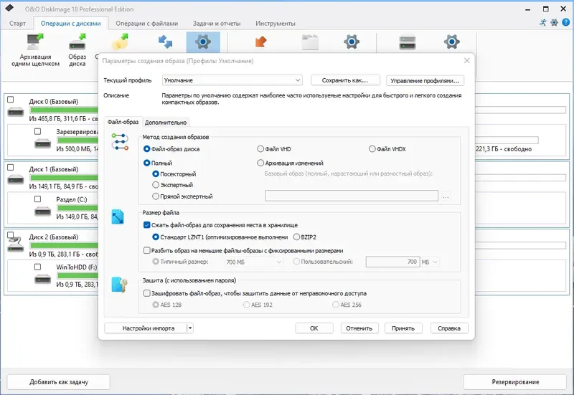
Task: Enable the encrypt image file checkbox
Action: [x=147, y=293]
